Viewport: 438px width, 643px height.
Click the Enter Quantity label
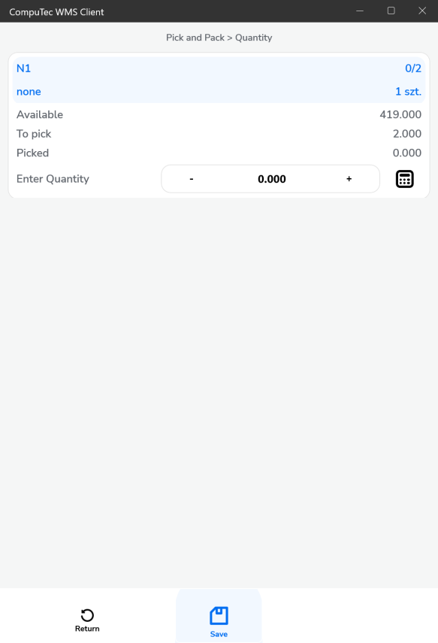(52, 178)
